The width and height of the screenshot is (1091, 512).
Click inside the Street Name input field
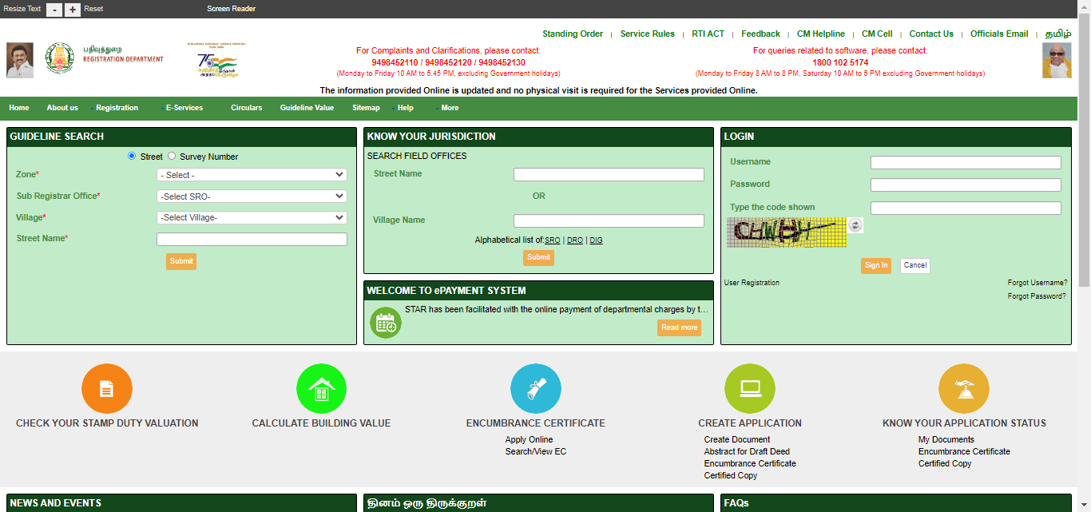click(252, 239)
